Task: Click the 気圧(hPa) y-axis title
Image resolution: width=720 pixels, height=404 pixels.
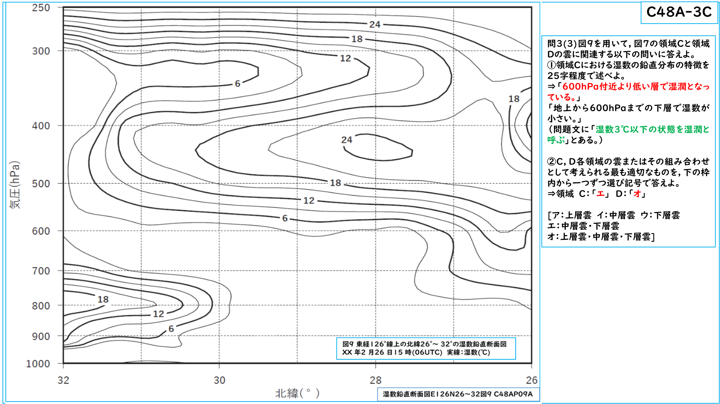Action: [x=15, y=184]
